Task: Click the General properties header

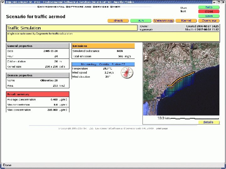Action: tap(38, 46)
